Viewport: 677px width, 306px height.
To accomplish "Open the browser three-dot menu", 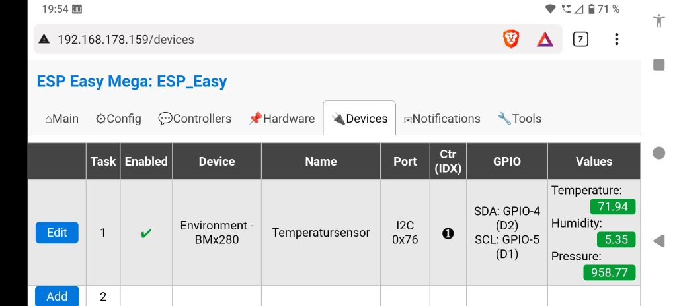I will (616, 39).
